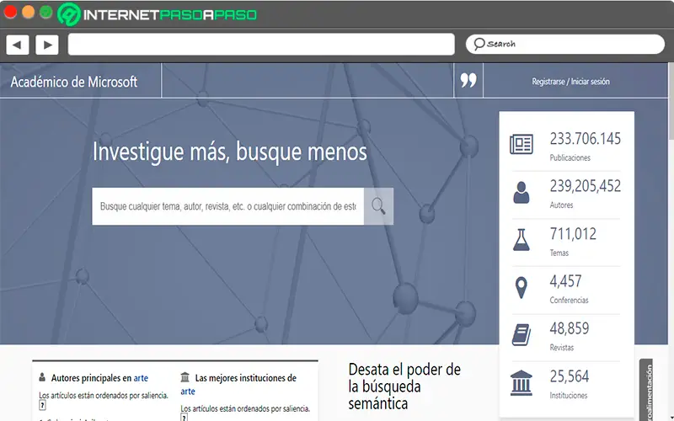The image size is (674, 421).
Task: Select the 239,205,452 authors count
Action: [x=585, y=186]
